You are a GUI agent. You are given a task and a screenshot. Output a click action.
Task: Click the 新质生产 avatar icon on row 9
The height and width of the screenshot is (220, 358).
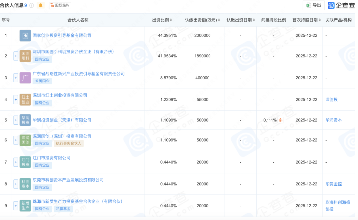(25, 205)
